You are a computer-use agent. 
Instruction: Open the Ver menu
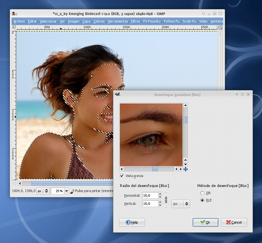point(62,21)
